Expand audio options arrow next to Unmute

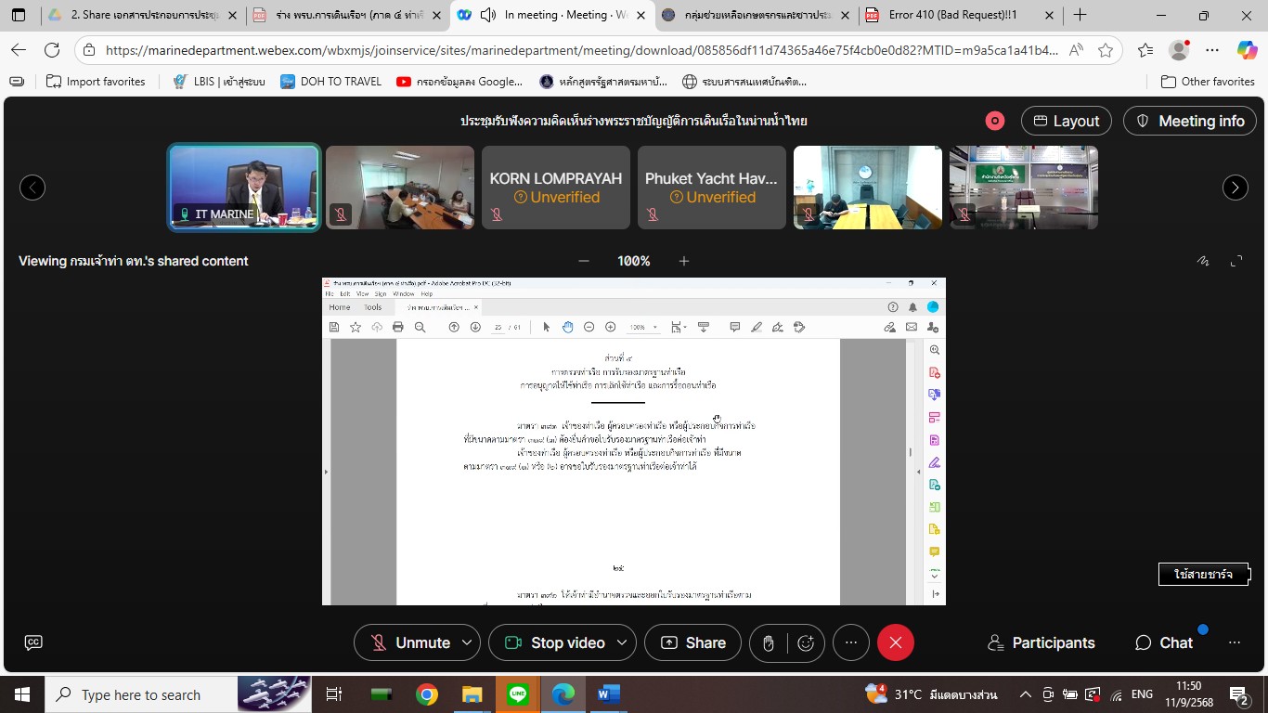pos(467,642)
